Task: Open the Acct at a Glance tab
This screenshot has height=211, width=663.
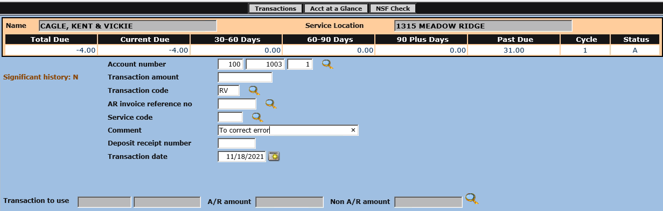Action: (x=336, y=9)
